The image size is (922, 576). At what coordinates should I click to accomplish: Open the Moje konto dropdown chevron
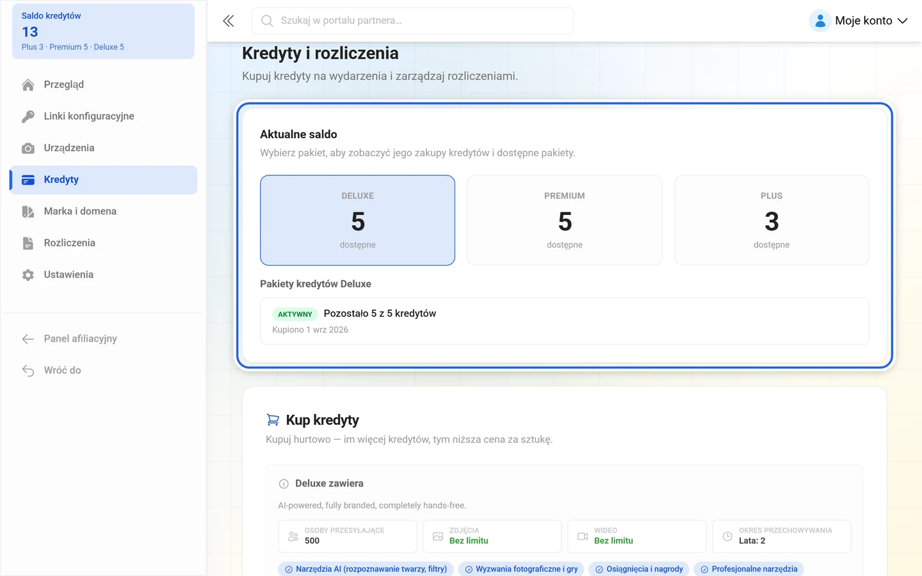pos(903,21)
